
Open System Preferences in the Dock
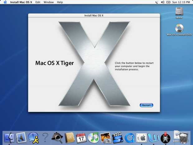[x=141, y=138]
